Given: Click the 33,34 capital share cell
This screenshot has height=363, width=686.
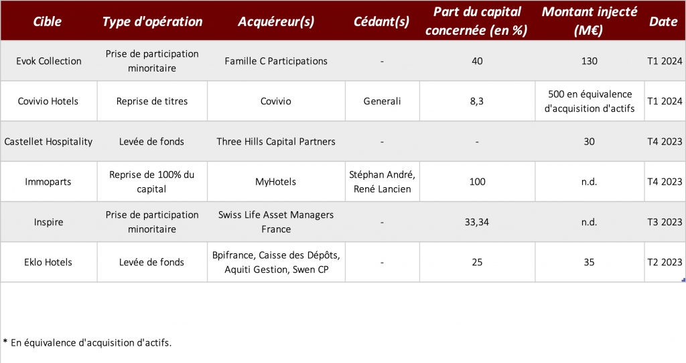Looking at the screenshot, I should pos(477,221).
